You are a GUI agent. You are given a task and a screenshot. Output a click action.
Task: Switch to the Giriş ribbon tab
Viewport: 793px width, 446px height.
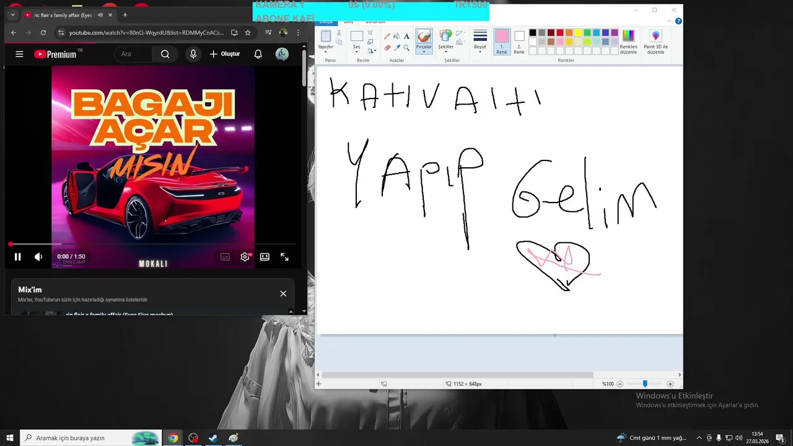click(x=348, y=22)
